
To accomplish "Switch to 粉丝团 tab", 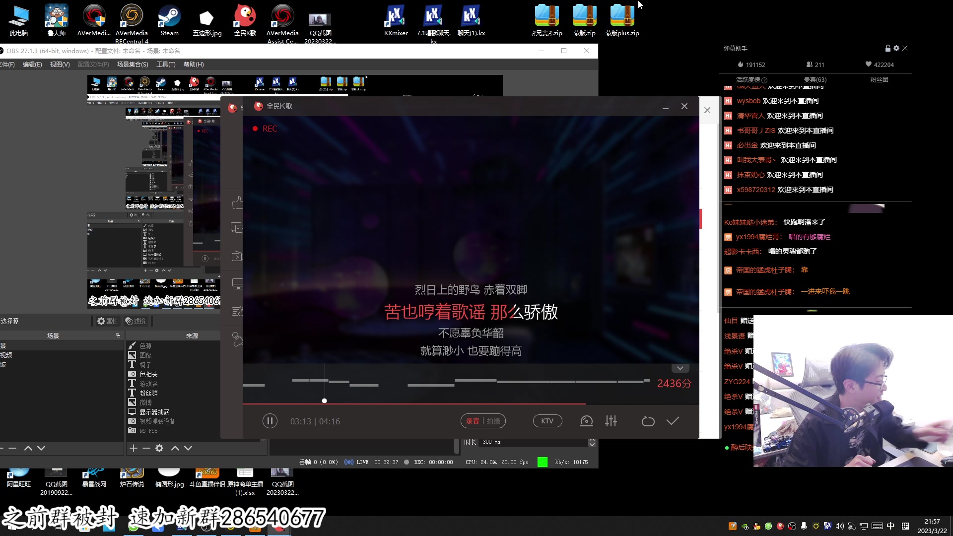I will coord(879,79).
